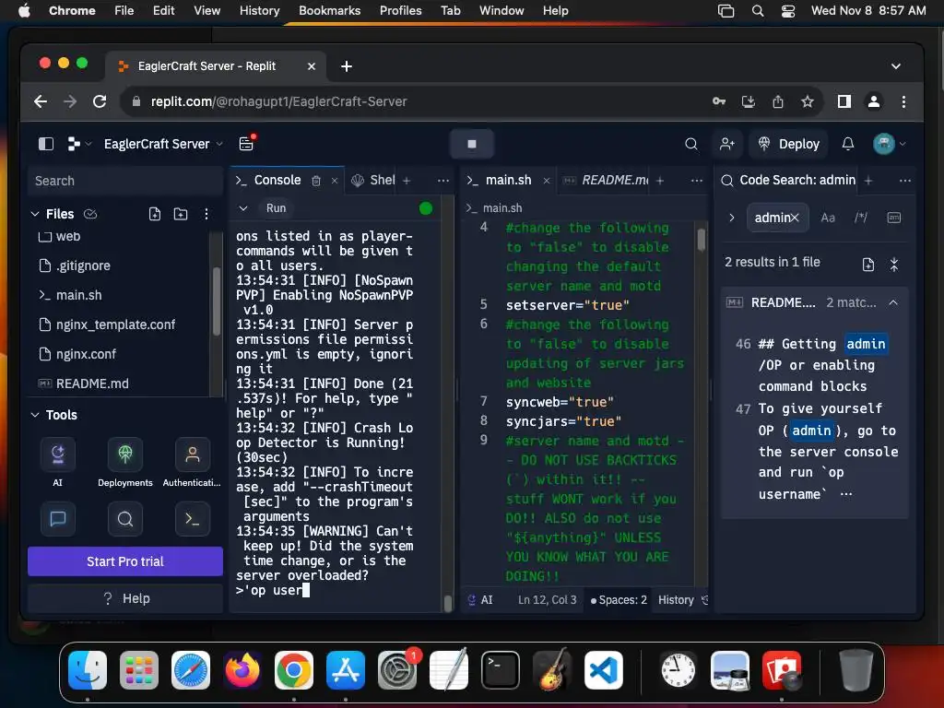Create a new folder
Image resolution: width=944 pixels, height=708 pixels.
(181, 214)
